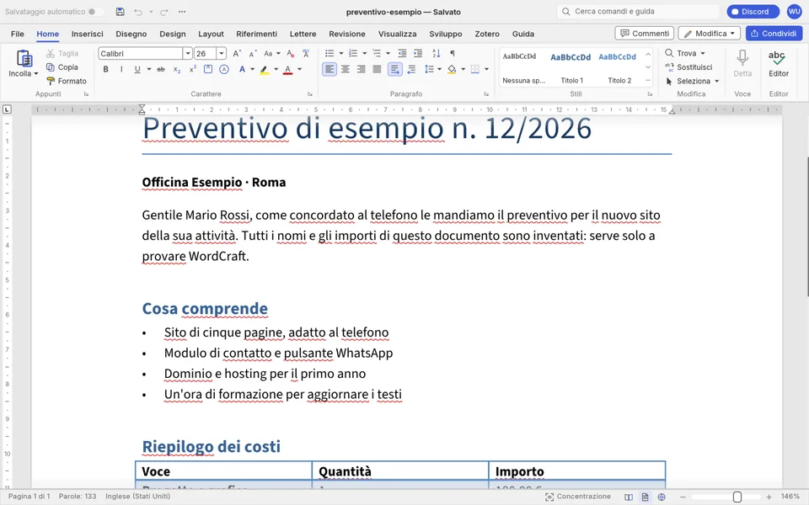Expand the Trova find dropdown
The height and width of the screenshot is (505, 809).
point(703,53)
